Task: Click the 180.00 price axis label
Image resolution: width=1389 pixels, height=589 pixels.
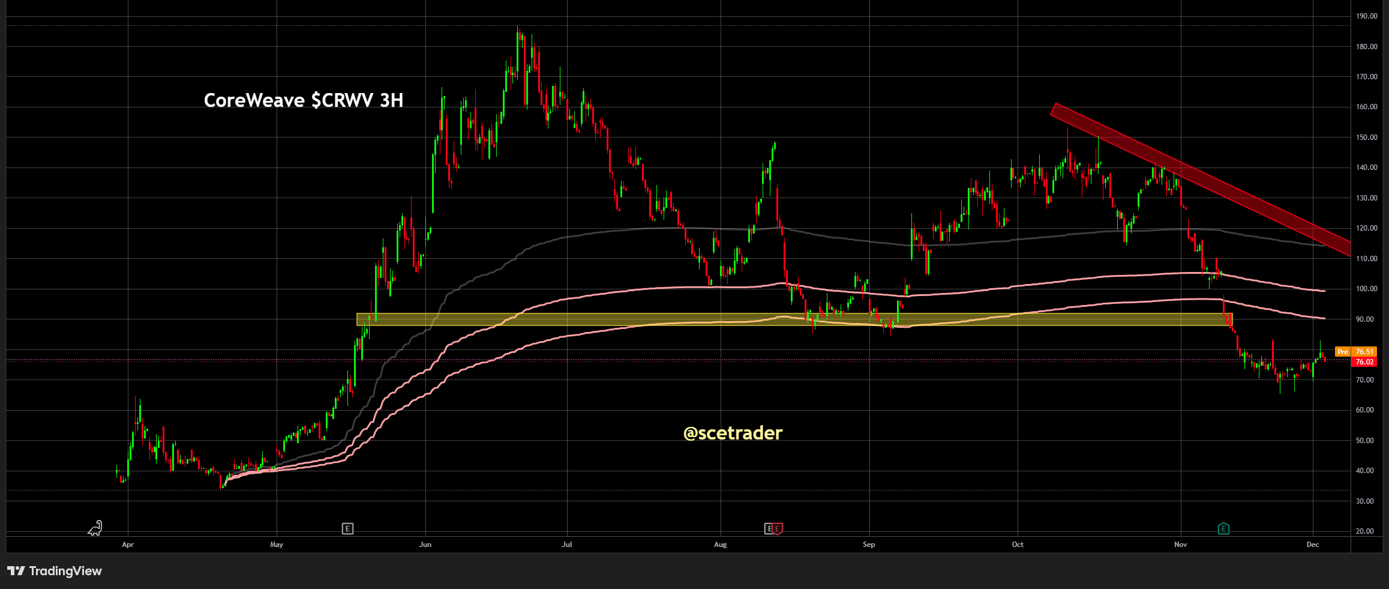Action: click(x=1366, y=47)
